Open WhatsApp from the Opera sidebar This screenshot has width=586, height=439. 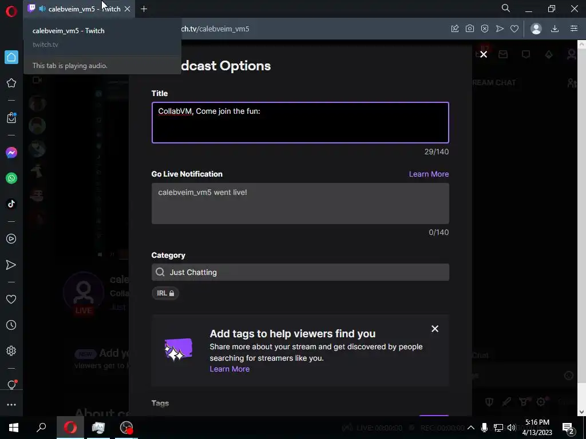tap(11, 178)
